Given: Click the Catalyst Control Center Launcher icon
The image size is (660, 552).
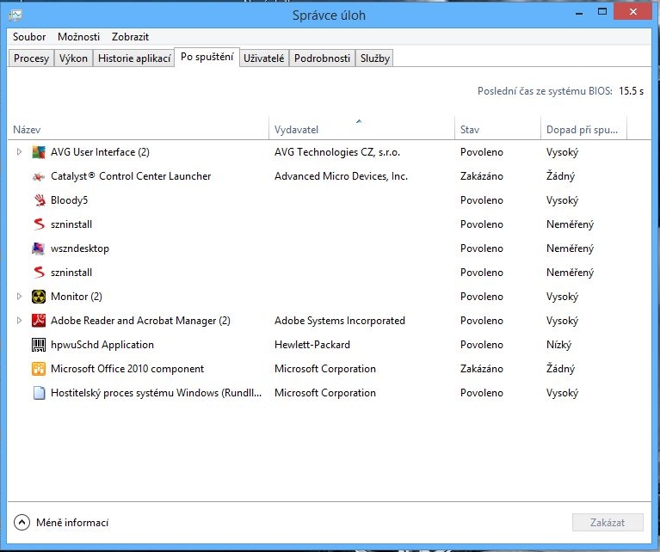Looking at the screenshot, I should click(39, 176).
